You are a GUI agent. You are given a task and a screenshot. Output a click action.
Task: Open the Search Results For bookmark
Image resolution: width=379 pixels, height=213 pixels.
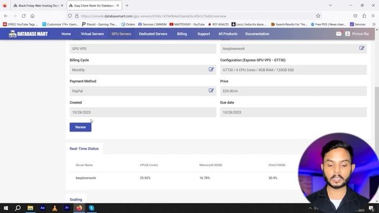tap(289, 24)
